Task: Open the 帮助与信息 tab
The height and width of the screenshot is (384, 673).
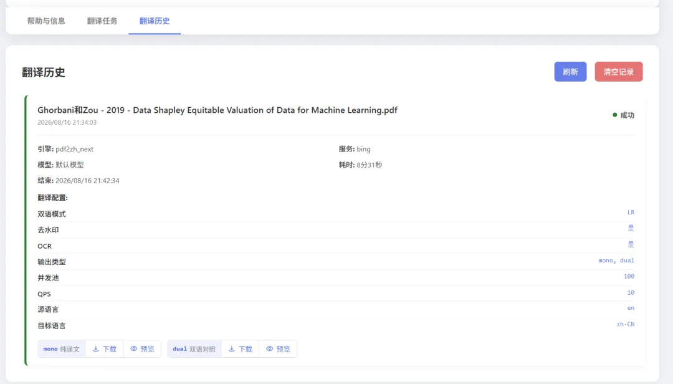Action: [x=46, y=21]
